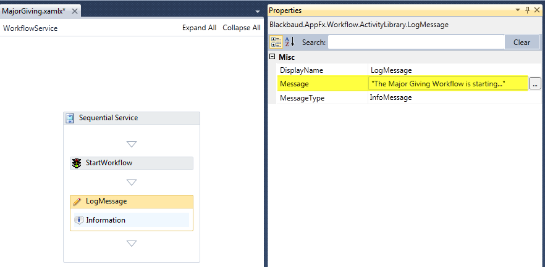The image size is (545, 267).
Task: Click the Information icon in LogMessage
Action: (79, 220)
